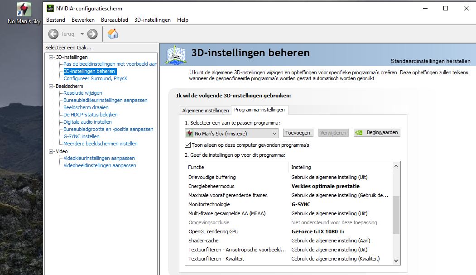Viewport: 476px width, 275px height.
Task: Select the 'Shader-cache' setting row
Action: pyautogui.click(x=288, y=241)
